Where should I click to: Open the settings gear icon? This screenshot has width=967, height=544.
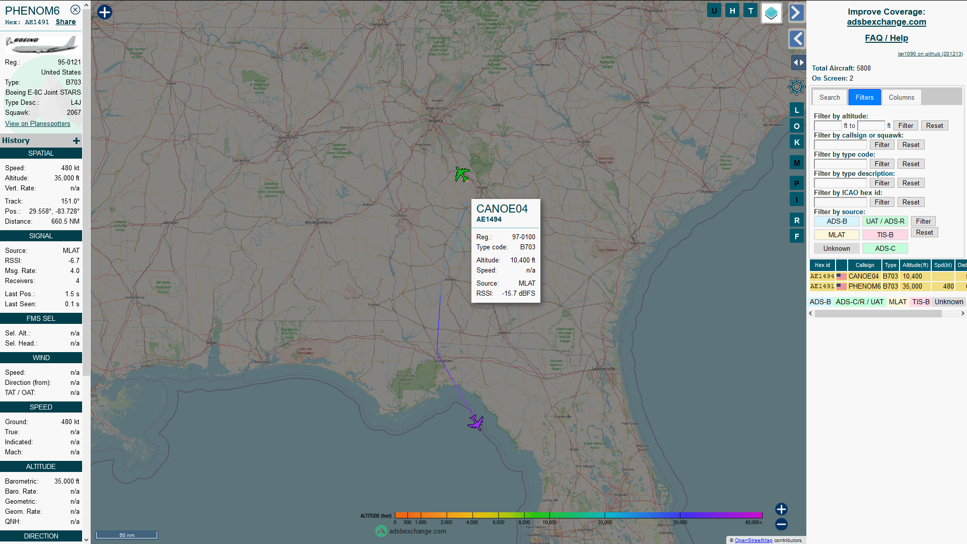[796, 87]
